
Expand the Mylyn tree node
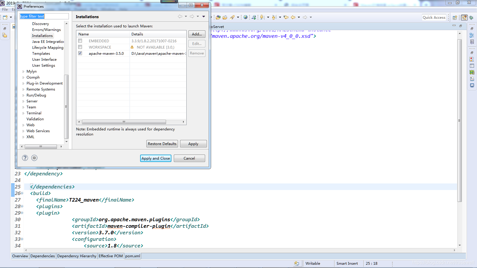point(23,71)
